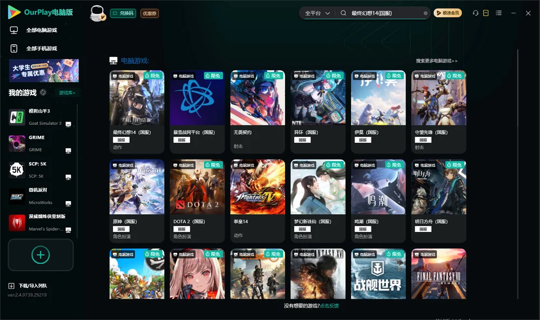The height and width of the screenshot is (320, 540).
Task: Open the 极速会员 VIP membership button
Action: (x=447, y=13)
